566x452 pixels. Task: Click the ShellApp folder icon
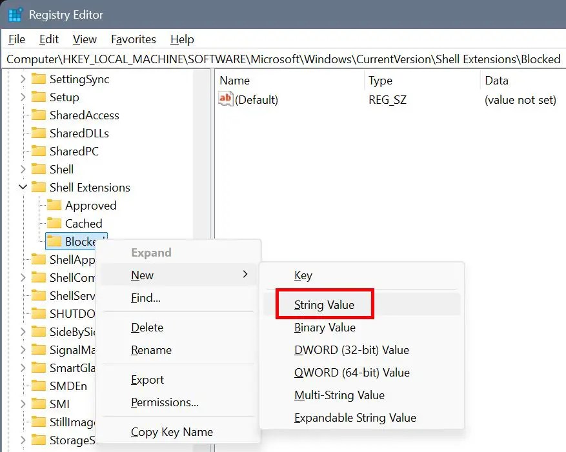[39, 259]
